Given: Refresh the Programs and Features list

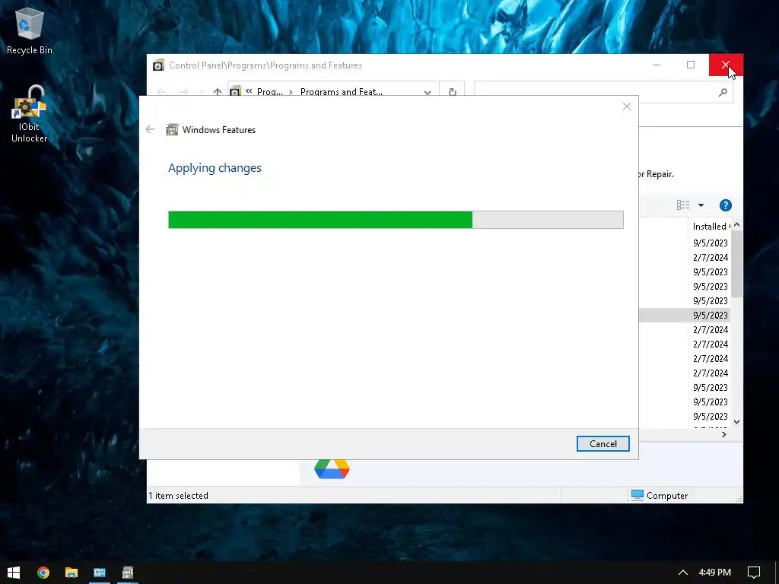Looking at the screenshot, I should point(452,92).
